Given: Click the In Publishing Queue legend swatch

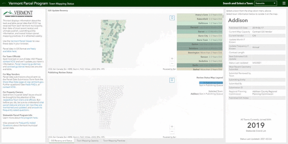Looking at the screenshot, I should click(x=211, y=83).
